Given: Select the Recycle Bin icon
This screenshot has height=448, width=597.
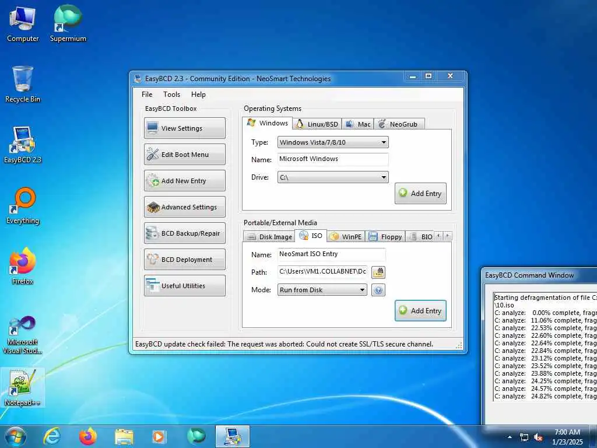Looking at the screenshot, I should pyautogui.click(x=23, y=84).
